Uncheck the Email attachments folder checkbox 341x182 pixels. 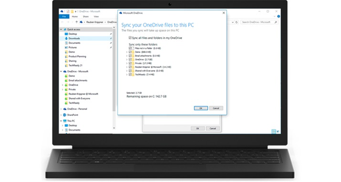(x=130, y=56)
